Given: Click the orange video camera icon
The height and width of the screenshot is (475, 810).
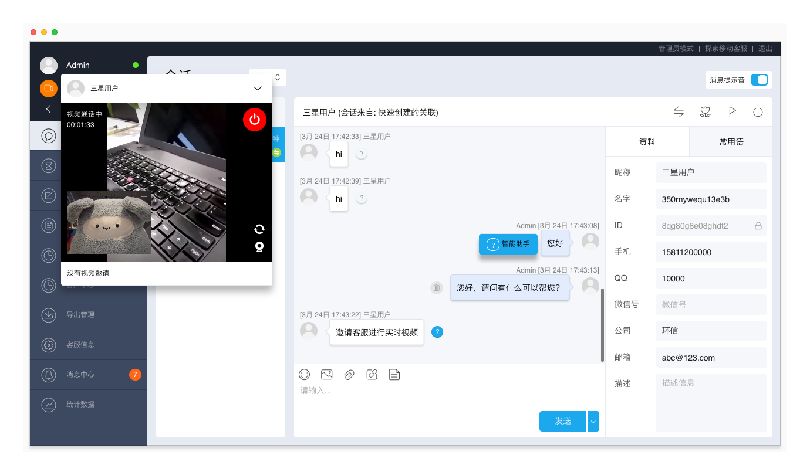Looking at the screenshot, I should pyautogui.click(x=49, y=88).
